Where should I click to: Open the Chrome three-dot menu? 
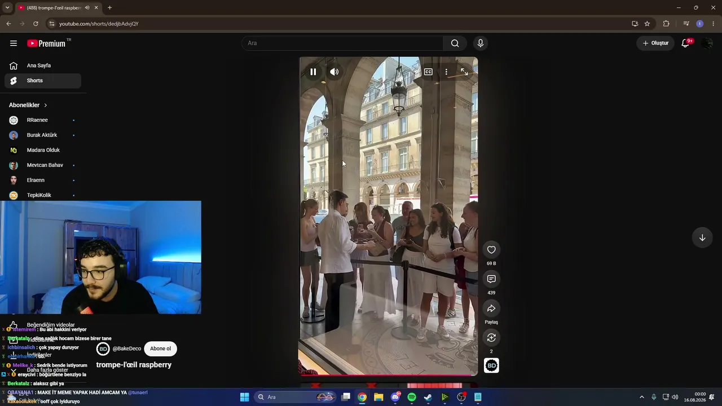[x=714, y=24]
